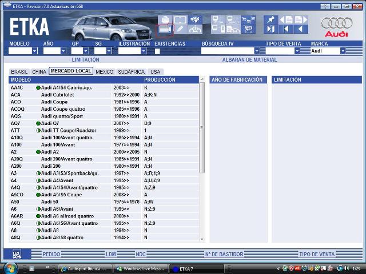Click the monitor with handheld device icon
366x274 pixels.
[218, 29]
